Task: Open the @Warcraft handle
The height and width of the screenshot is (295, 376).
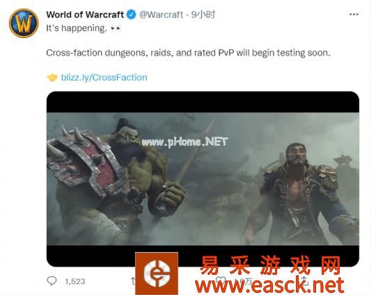Action: [161, 15]
